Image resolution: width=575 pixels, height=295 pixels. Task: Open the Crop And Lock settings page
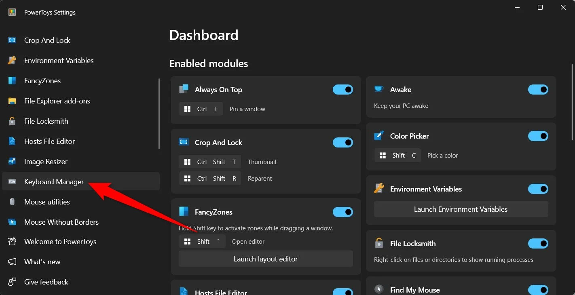coord(81,40)
